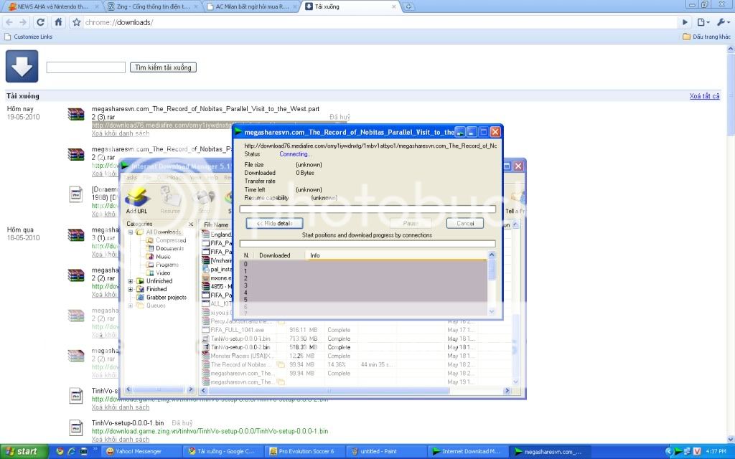Click file icon beside TinhVo-setup-0.0.0-1.bin on Chrome page
Image resolution: width=735 pixels, height=459 pixels.
[x=76, y=427]
